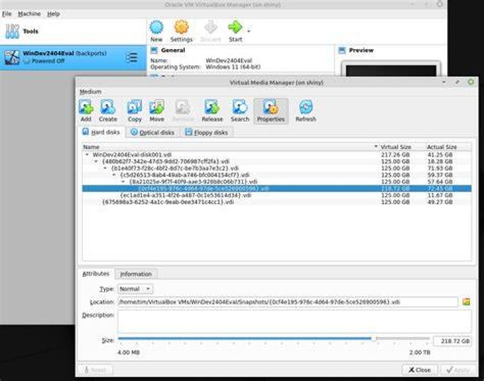Collapse the {c5d26513...} vdi tree node
The height and width of the screenshot is (381, 484).
pyautogui.click(x=114, y=175)
